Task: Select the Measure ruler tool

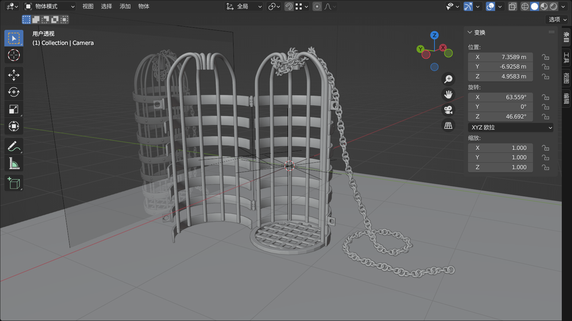Action: click(14, 163)
